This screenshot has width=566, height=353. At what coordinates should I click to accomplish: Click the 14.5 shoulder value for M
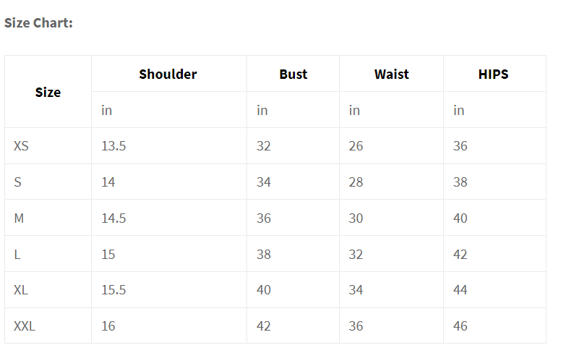tap(113, 218)
